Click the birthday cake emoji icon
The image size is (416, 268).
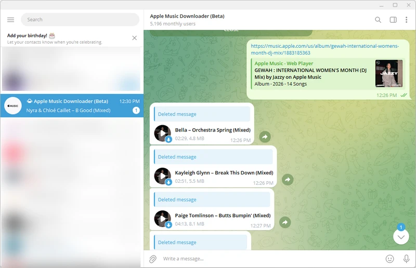[x=52, y=35]
